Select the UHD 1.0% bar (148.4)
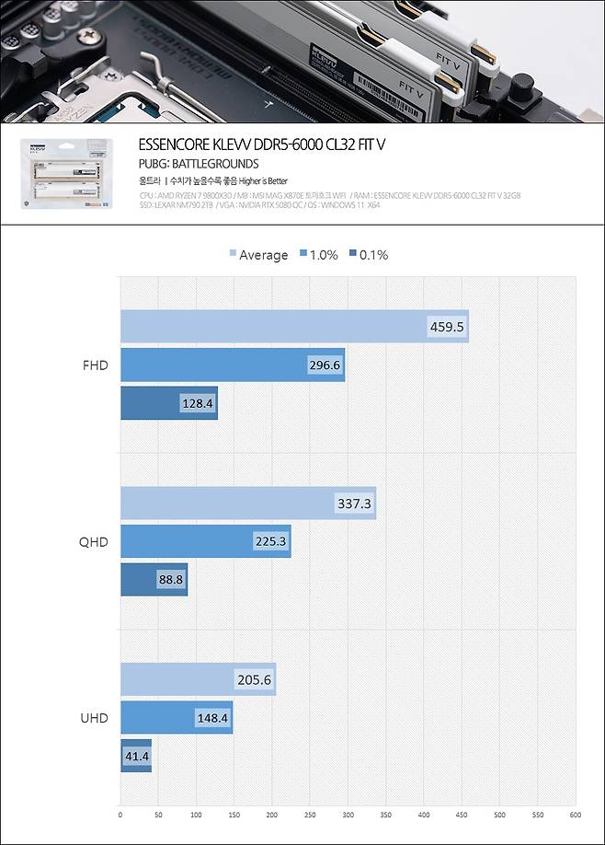605x845 pixels. pos(177,717)
